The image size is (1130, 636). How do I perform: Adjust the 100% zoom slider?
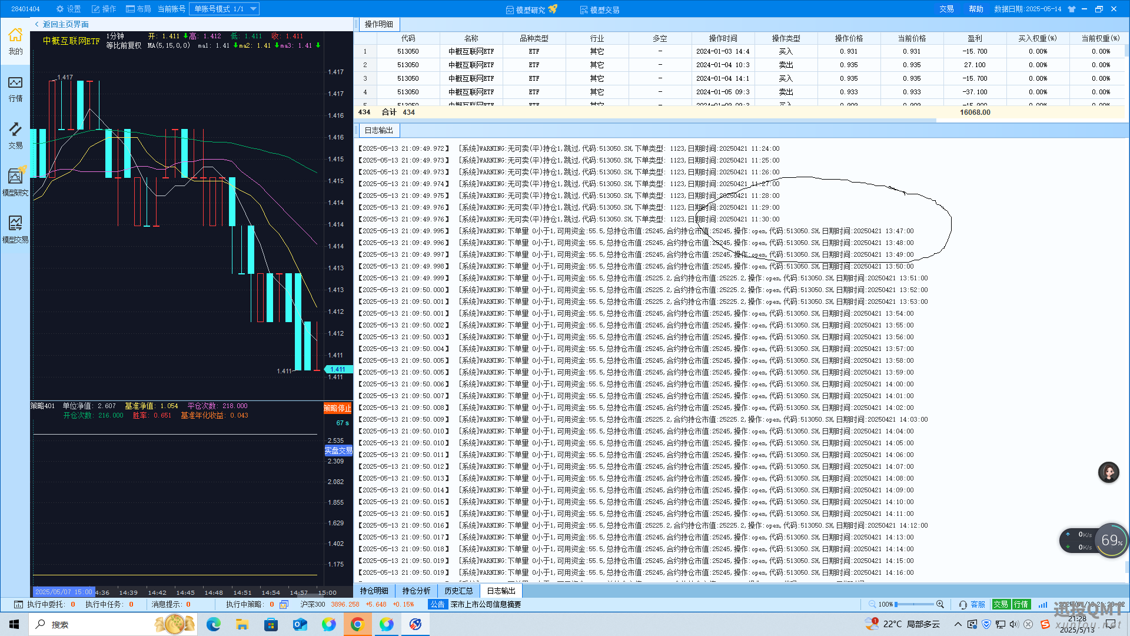(914, 604)
